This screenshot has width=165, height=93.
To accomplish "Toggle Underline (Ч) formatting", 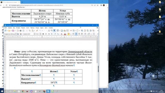I will pyautogui.click(x=49, y=34).
